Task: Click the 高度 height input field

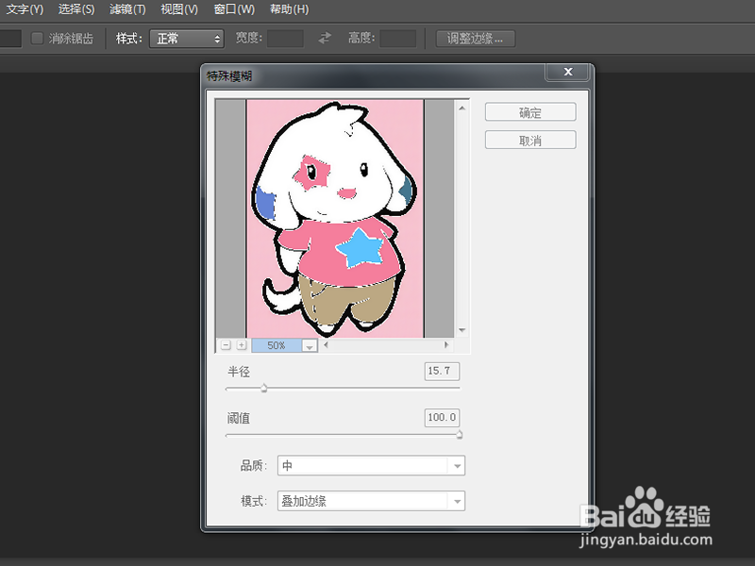Action: coord(397,39)
